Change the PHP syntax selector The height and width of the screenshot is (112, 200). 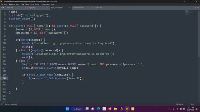(x=192, y=104)
